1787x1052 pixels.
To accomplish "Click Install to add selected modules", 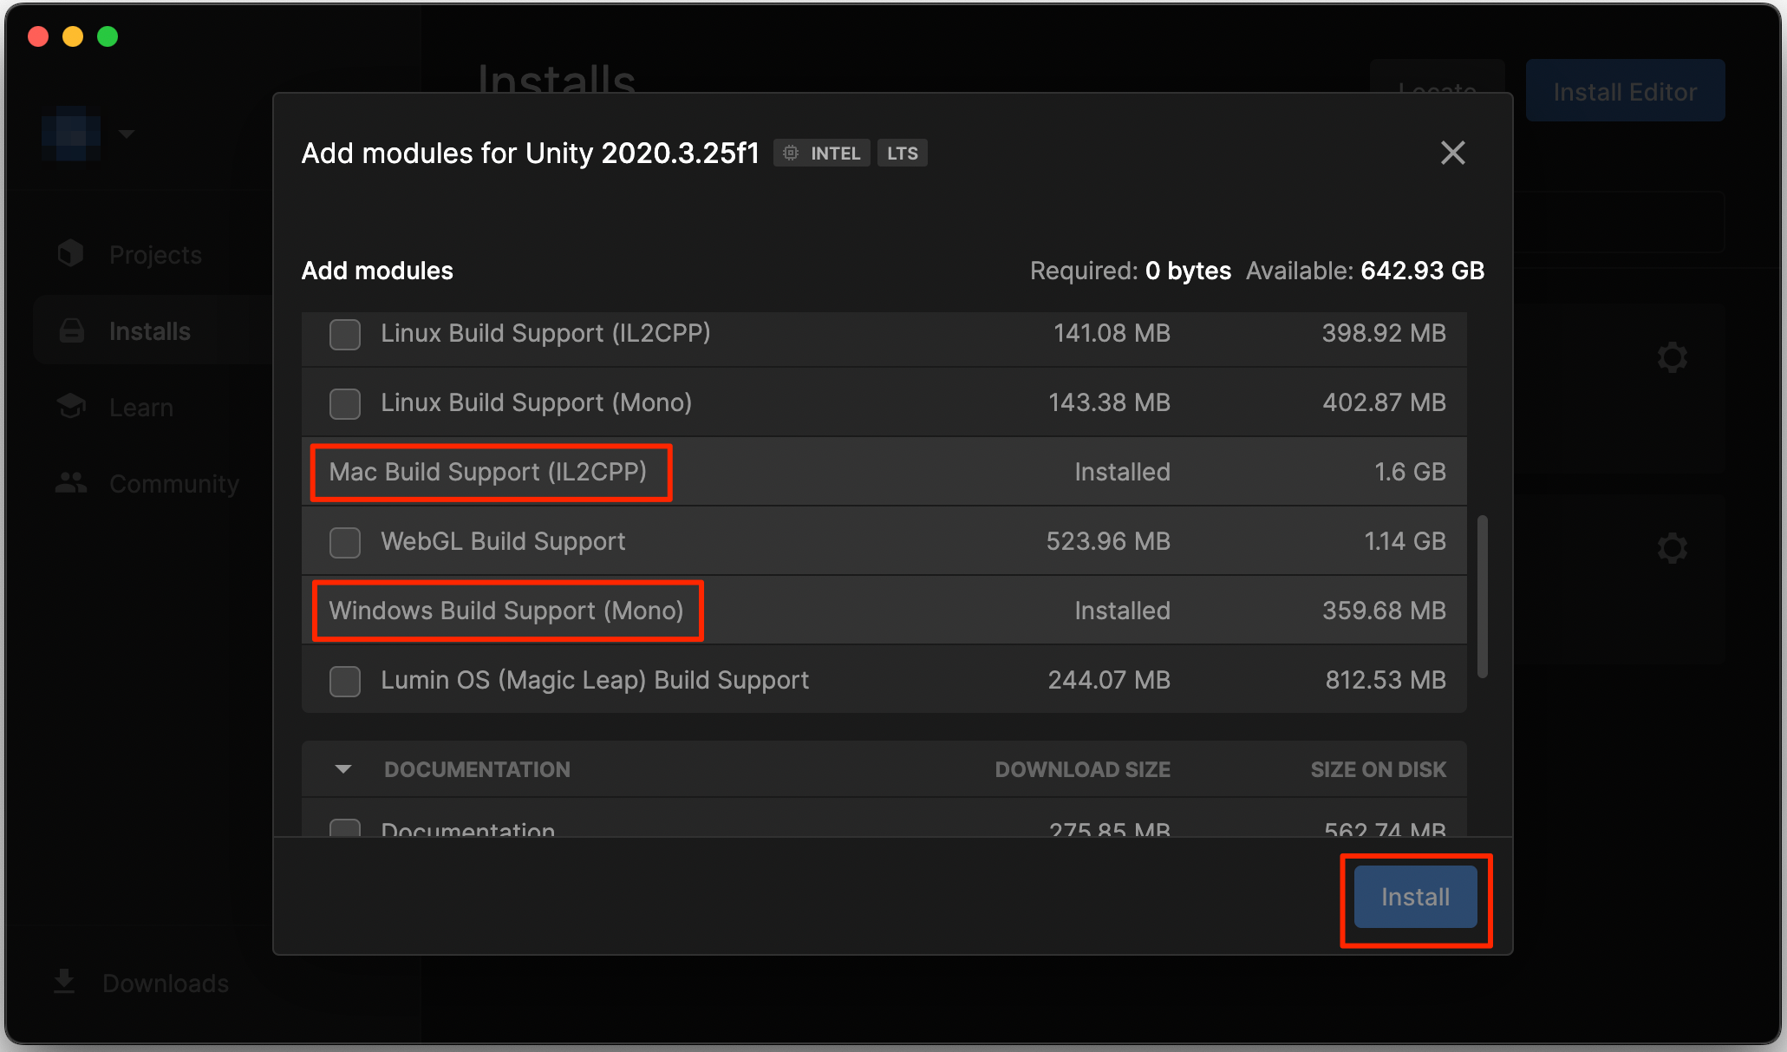I will pos(1412,897).
